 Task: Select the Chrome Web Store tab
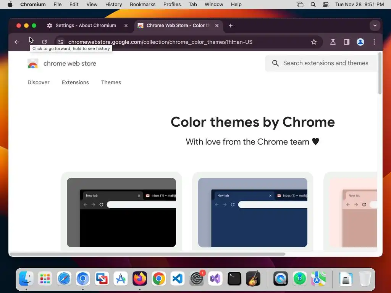point(178,26)
